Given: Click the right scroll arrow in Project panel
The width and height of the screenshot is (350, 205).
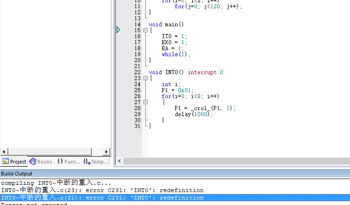Looking at the screenshot, I should (106, 152).
